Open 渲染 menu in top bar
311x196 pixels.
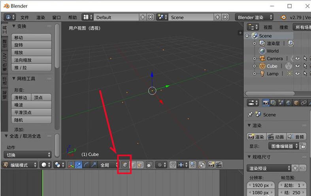[40, 17]
